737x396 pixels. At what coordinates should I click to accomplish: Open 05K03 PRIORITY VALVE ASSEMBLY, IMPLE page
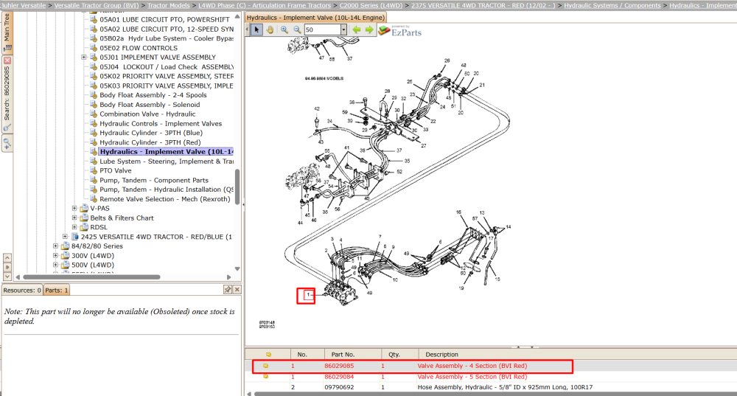[167, 86]
